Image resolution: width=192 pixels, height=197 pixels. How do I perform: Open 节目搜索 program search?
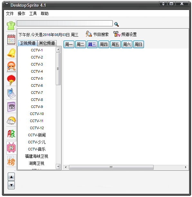(x=97, y=34)
